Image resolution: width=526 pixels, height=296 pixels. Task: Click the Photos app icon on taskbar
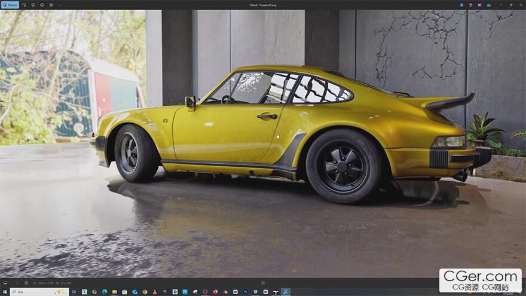286,292
